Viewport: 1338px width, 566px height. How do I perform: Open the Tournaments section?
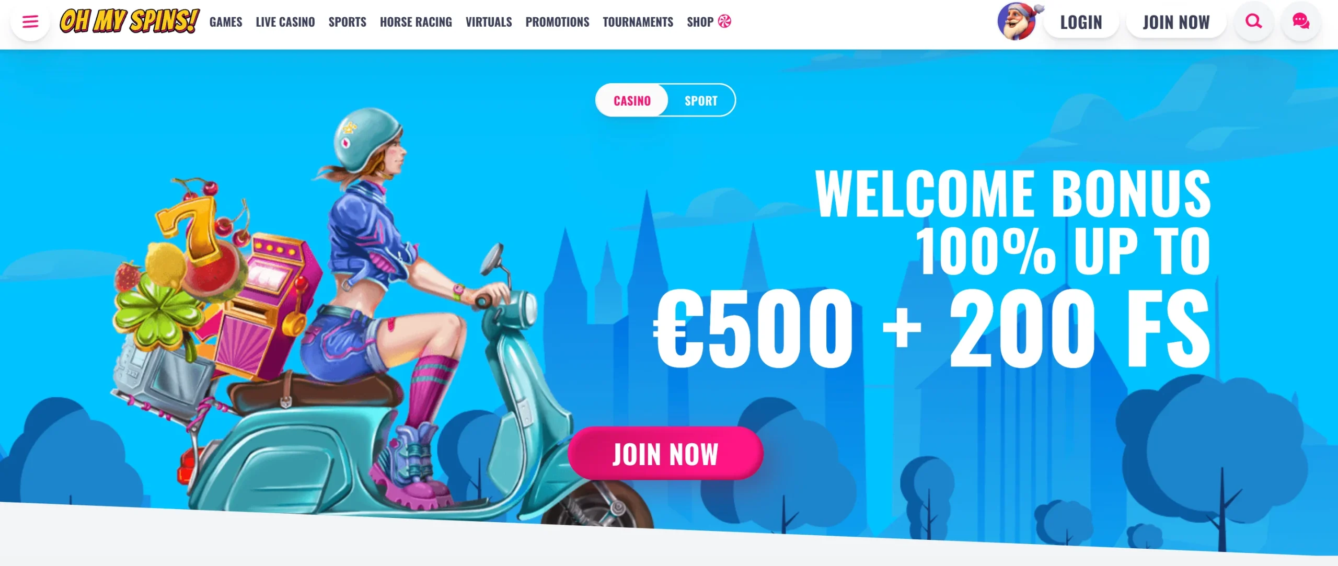coord(638,22)
